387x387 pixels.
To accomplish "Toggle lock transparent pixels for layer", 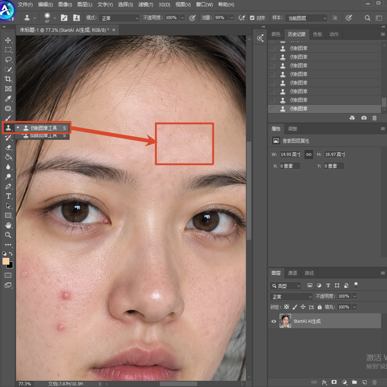I will point(286,307).
